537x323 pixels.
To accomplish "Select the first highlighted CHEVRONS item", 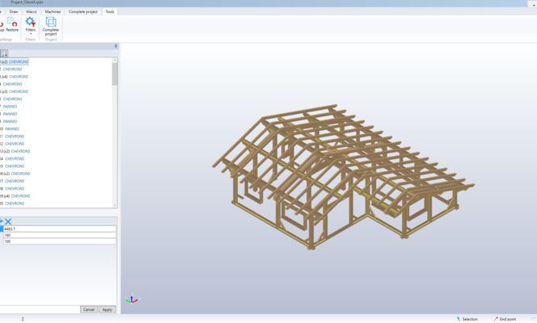I will coord(17,61).
